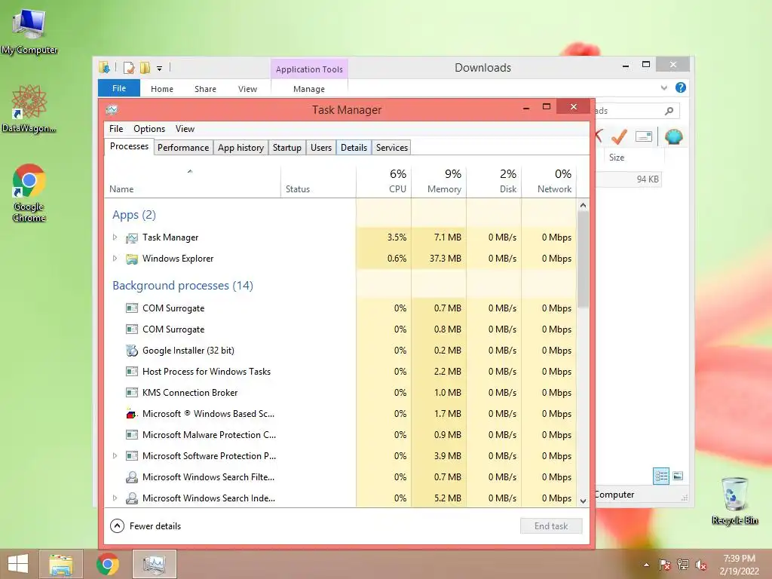Screen dimensions: 772x579
Task: Select Task Manager taskbar button
Action: coord(154,564)
